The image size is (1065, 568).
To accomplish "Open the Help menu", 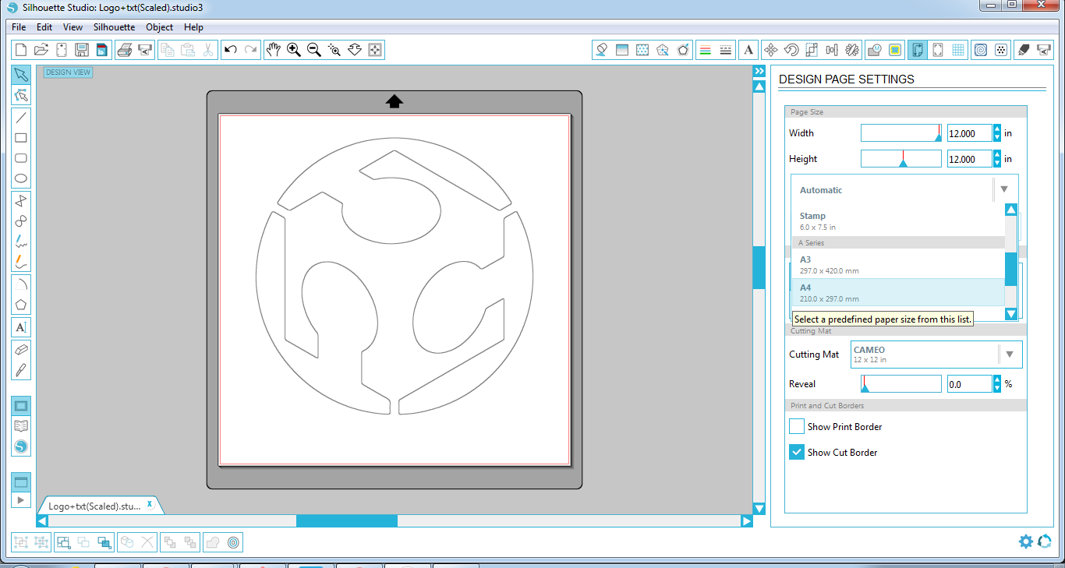I will click(193, 27).
